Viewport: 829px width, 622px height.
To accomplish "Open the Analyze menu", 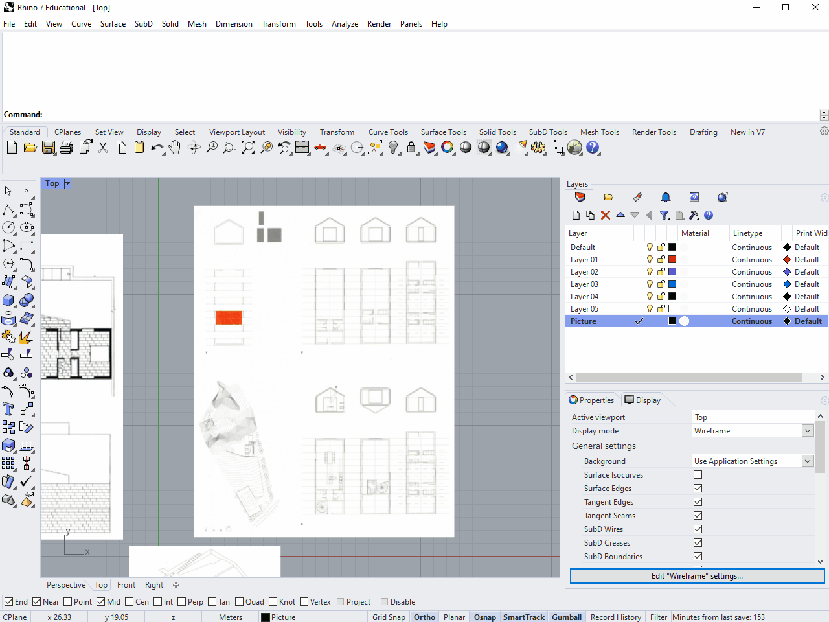I will (x=345, y=24).
